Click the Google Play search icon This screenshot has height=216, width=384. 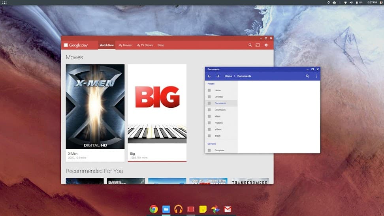(x=250, y=45)
